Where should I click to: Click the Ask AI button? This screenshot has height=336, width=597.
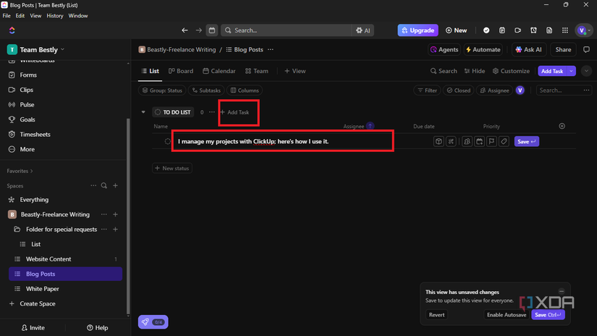(x=528, y=49)
